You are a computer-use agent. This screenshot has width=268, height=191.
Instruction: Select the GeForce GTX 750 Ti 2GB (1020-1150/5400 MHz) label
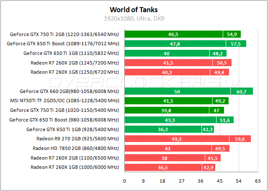click(64, 110)
